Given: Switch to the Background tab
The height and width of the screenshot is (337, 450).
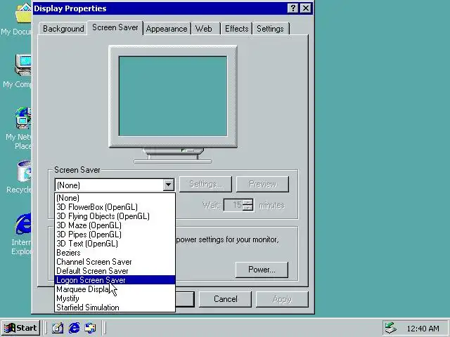Looking at the screenshot, I should point(63,29).
